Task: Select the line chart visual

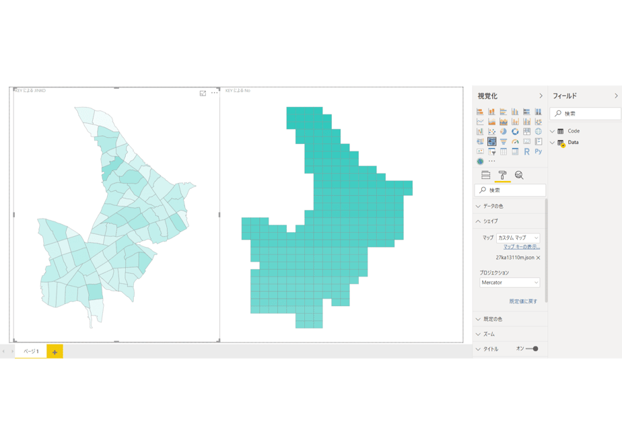Action: [480, 121]
